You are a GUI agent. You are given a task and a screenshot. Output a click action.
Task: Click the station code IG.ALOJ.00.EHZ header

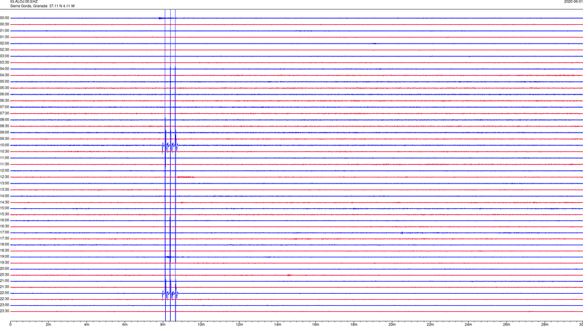(x=24, y=1)
